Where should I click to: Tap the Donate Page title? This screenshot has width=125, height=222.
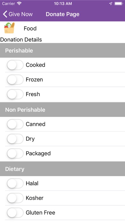pos(62,14)
